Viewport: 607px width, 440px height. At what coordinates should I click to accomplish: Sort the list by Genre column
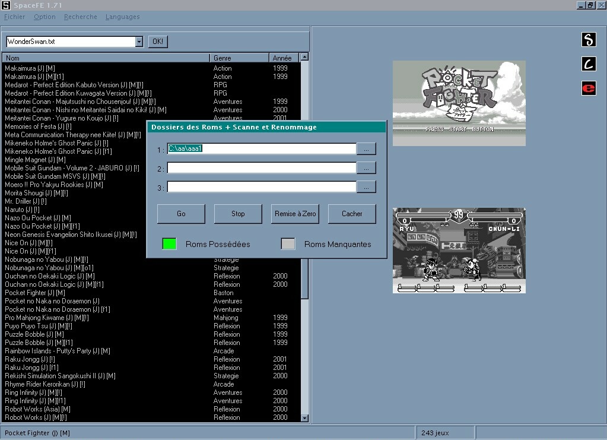click(239, 58)
